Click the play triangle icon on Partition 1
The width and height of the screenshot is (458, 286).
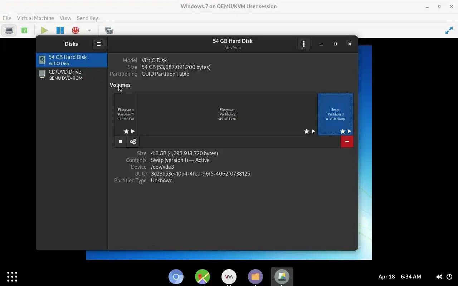coord(133,131)
